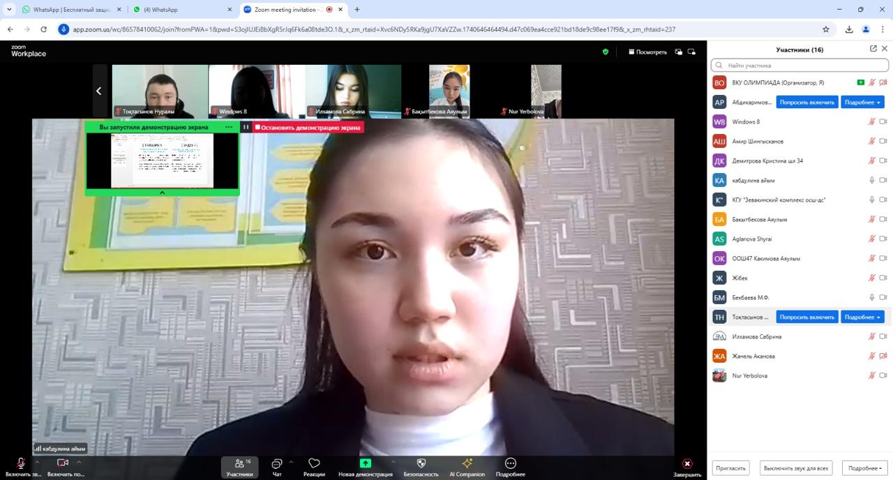Open the Chat (Чат) panel icon
The height and width of the screenshot is (480, 893).
[x=277, y=464]
